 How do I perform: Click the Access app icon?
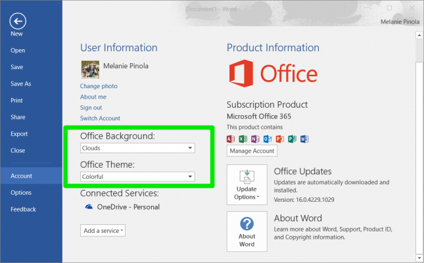(231, 139)
